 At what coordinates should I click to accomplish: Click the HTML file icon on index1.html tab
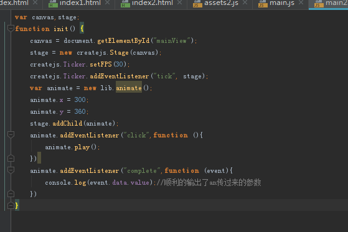point(53,4)
